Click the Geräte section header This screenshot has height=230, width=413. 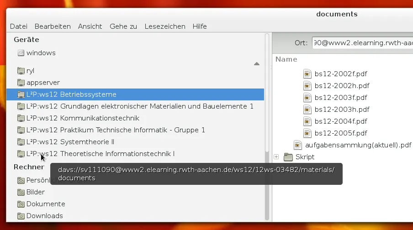pos(26,39)
